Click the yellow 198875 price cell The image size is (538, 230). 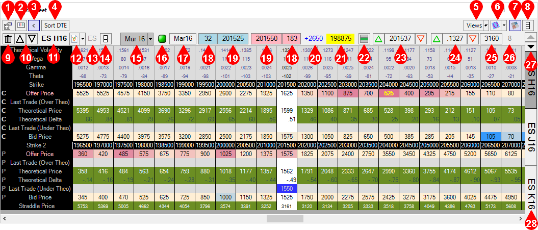[x=341, y=39]
